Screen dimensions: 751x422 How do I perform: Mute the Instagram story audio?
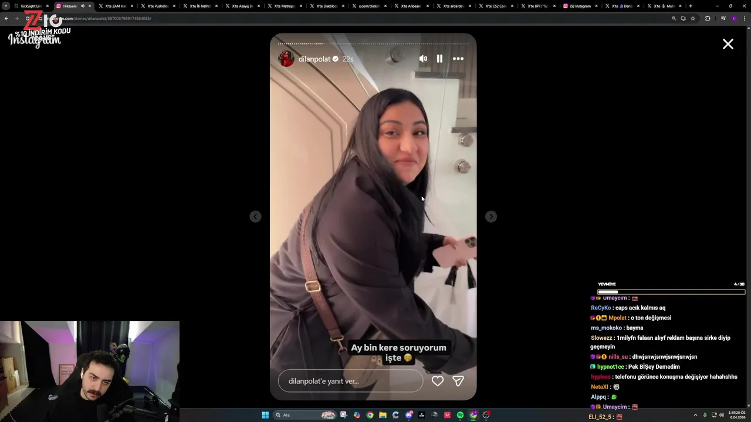(423, 59)
